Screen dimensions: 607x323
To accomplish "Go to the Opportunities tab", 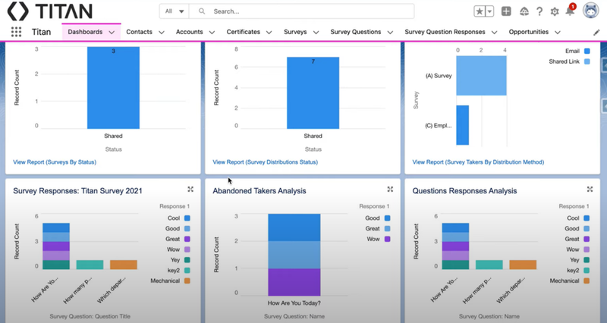I will coord(528,32).
